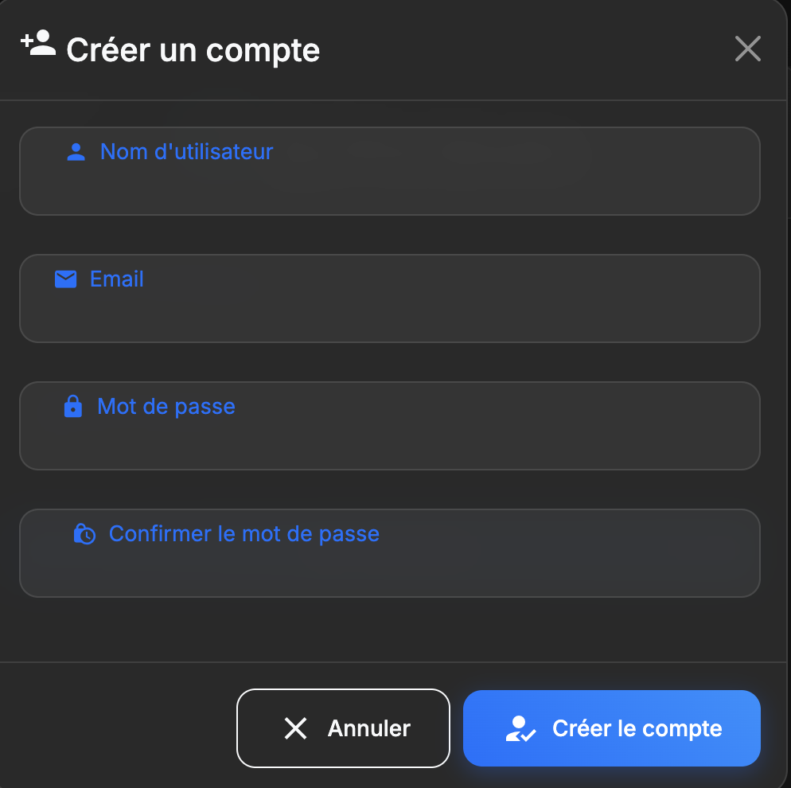
Task: Click the blue Nom d'utilisateur label
Action: (186, 151)
